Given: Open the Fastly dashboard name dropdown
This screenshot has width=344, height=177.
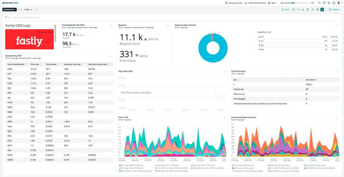Looking at the screenshot, I should point(28,9).
